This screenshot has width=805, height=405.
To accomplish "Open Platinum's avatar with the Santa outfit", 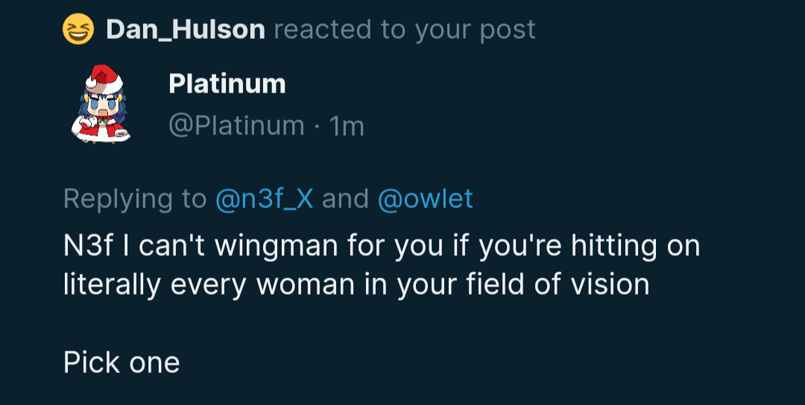I will (101, 103).
